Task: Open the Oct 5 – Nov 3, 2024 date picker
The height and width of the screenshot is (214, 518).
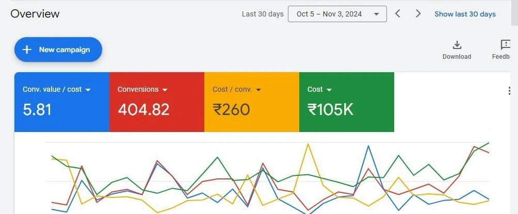Action: pos(337,14)
